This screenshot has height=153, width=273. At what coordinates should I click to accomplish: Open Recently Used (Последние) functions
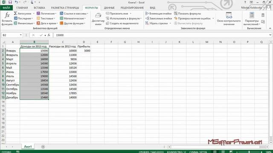[23, 18]
